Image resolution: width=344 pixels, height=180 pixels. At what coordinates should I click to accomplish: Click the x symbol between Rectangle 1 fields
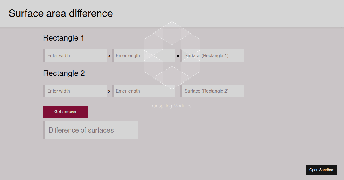click(109, 55)
